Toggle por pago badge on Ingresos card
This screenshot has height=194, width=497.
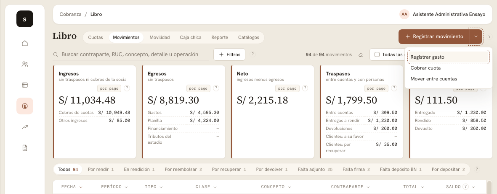109,88
